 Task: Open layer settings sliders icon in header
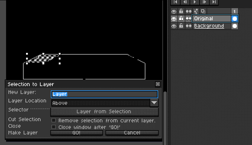click(196, 11)
